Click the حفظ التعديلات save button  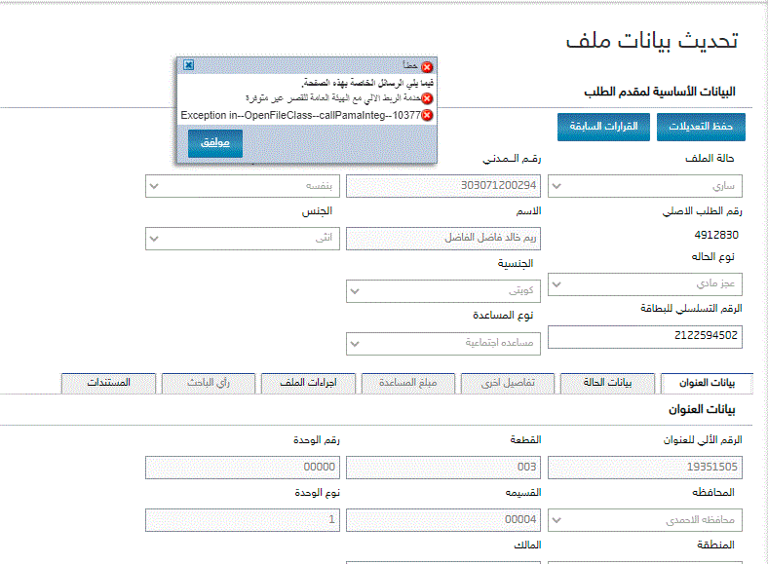[701, 127]
